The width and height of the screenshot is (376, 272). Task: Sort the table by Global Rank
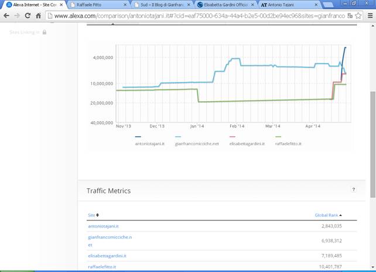328,215
